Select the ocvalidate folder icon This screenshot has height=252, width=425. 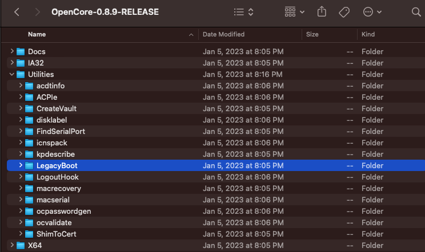click(29, 223)
